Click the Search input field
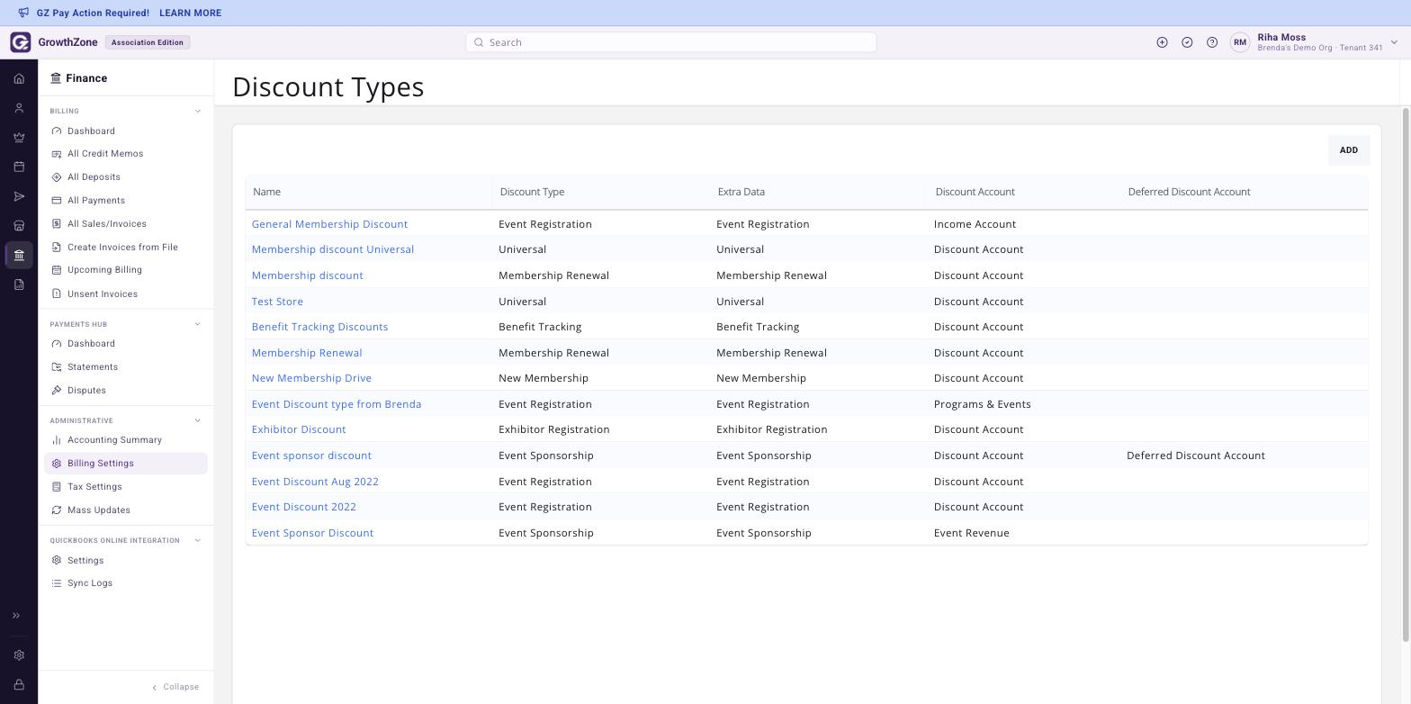Screen dimensions: 1411x704 coord(671,42)
